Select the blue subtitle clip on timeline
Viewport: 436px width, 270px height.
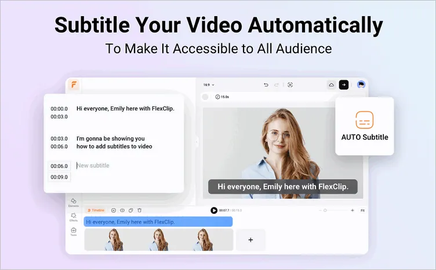click(x=158, y=222)
